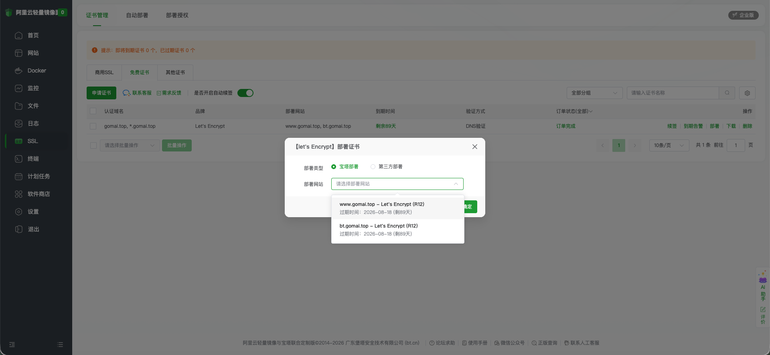
Task: Open 微信公众号 footer link
Action: coord(510,343)
